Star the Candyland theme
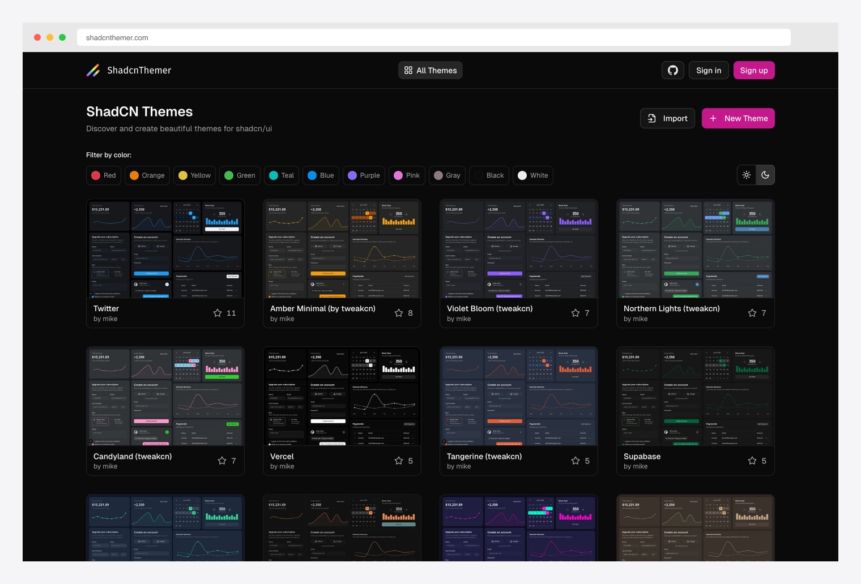Image resolution: width=861 pixels, height=584 pixels. (222, 461)
